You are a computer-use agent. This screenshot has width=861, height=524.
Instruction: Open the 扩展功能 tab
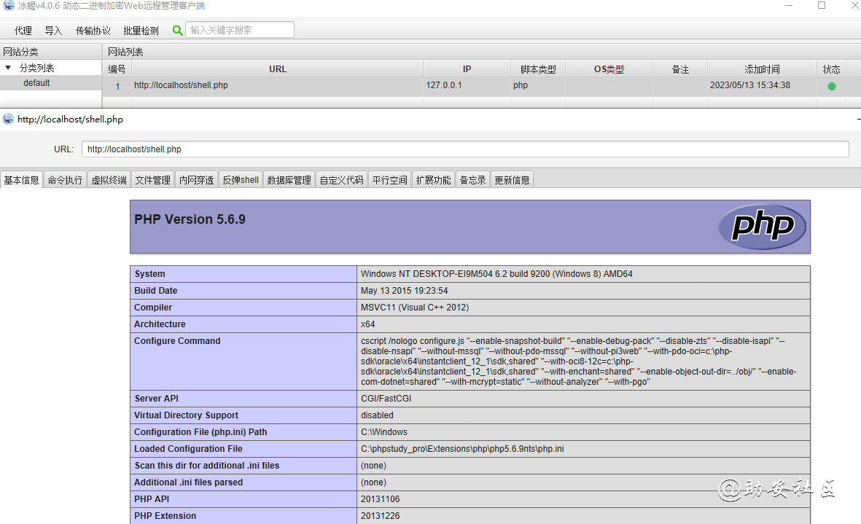[x=433, y=180]
